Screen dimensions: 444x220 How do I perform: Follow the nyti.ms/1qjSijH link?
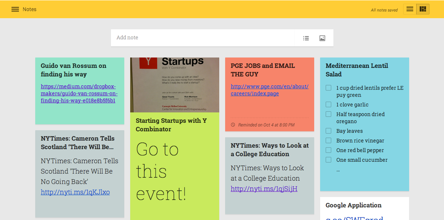coord(264,189)
